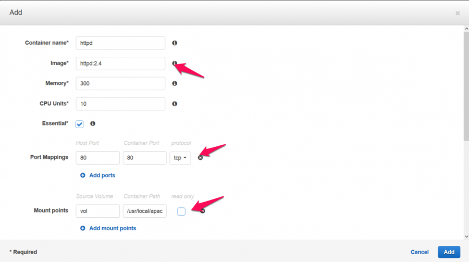This screenshot has width=469, height=262.
Task: Click the scrollbar down arrow
Action: 466,236
